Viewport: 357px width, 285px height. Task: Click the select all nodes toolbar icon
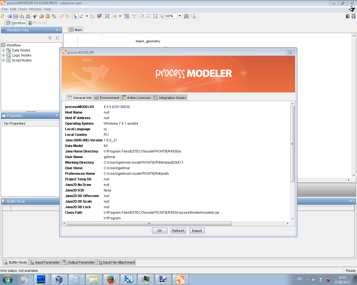pyautogui.click(x=127, y=16)
